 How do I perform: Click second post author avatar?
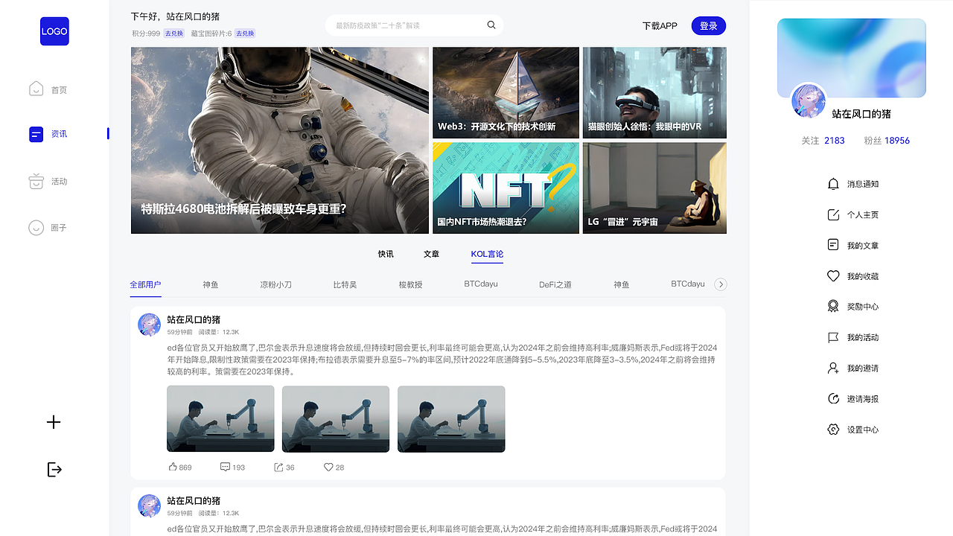[x=149, y=506]
